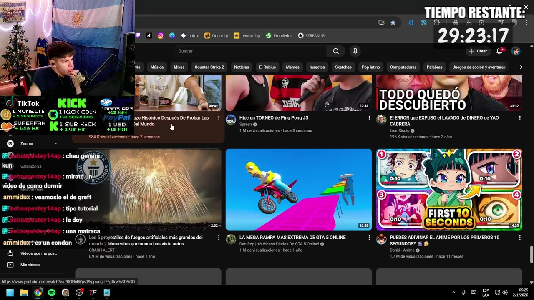Select the Música category chip

157,67
